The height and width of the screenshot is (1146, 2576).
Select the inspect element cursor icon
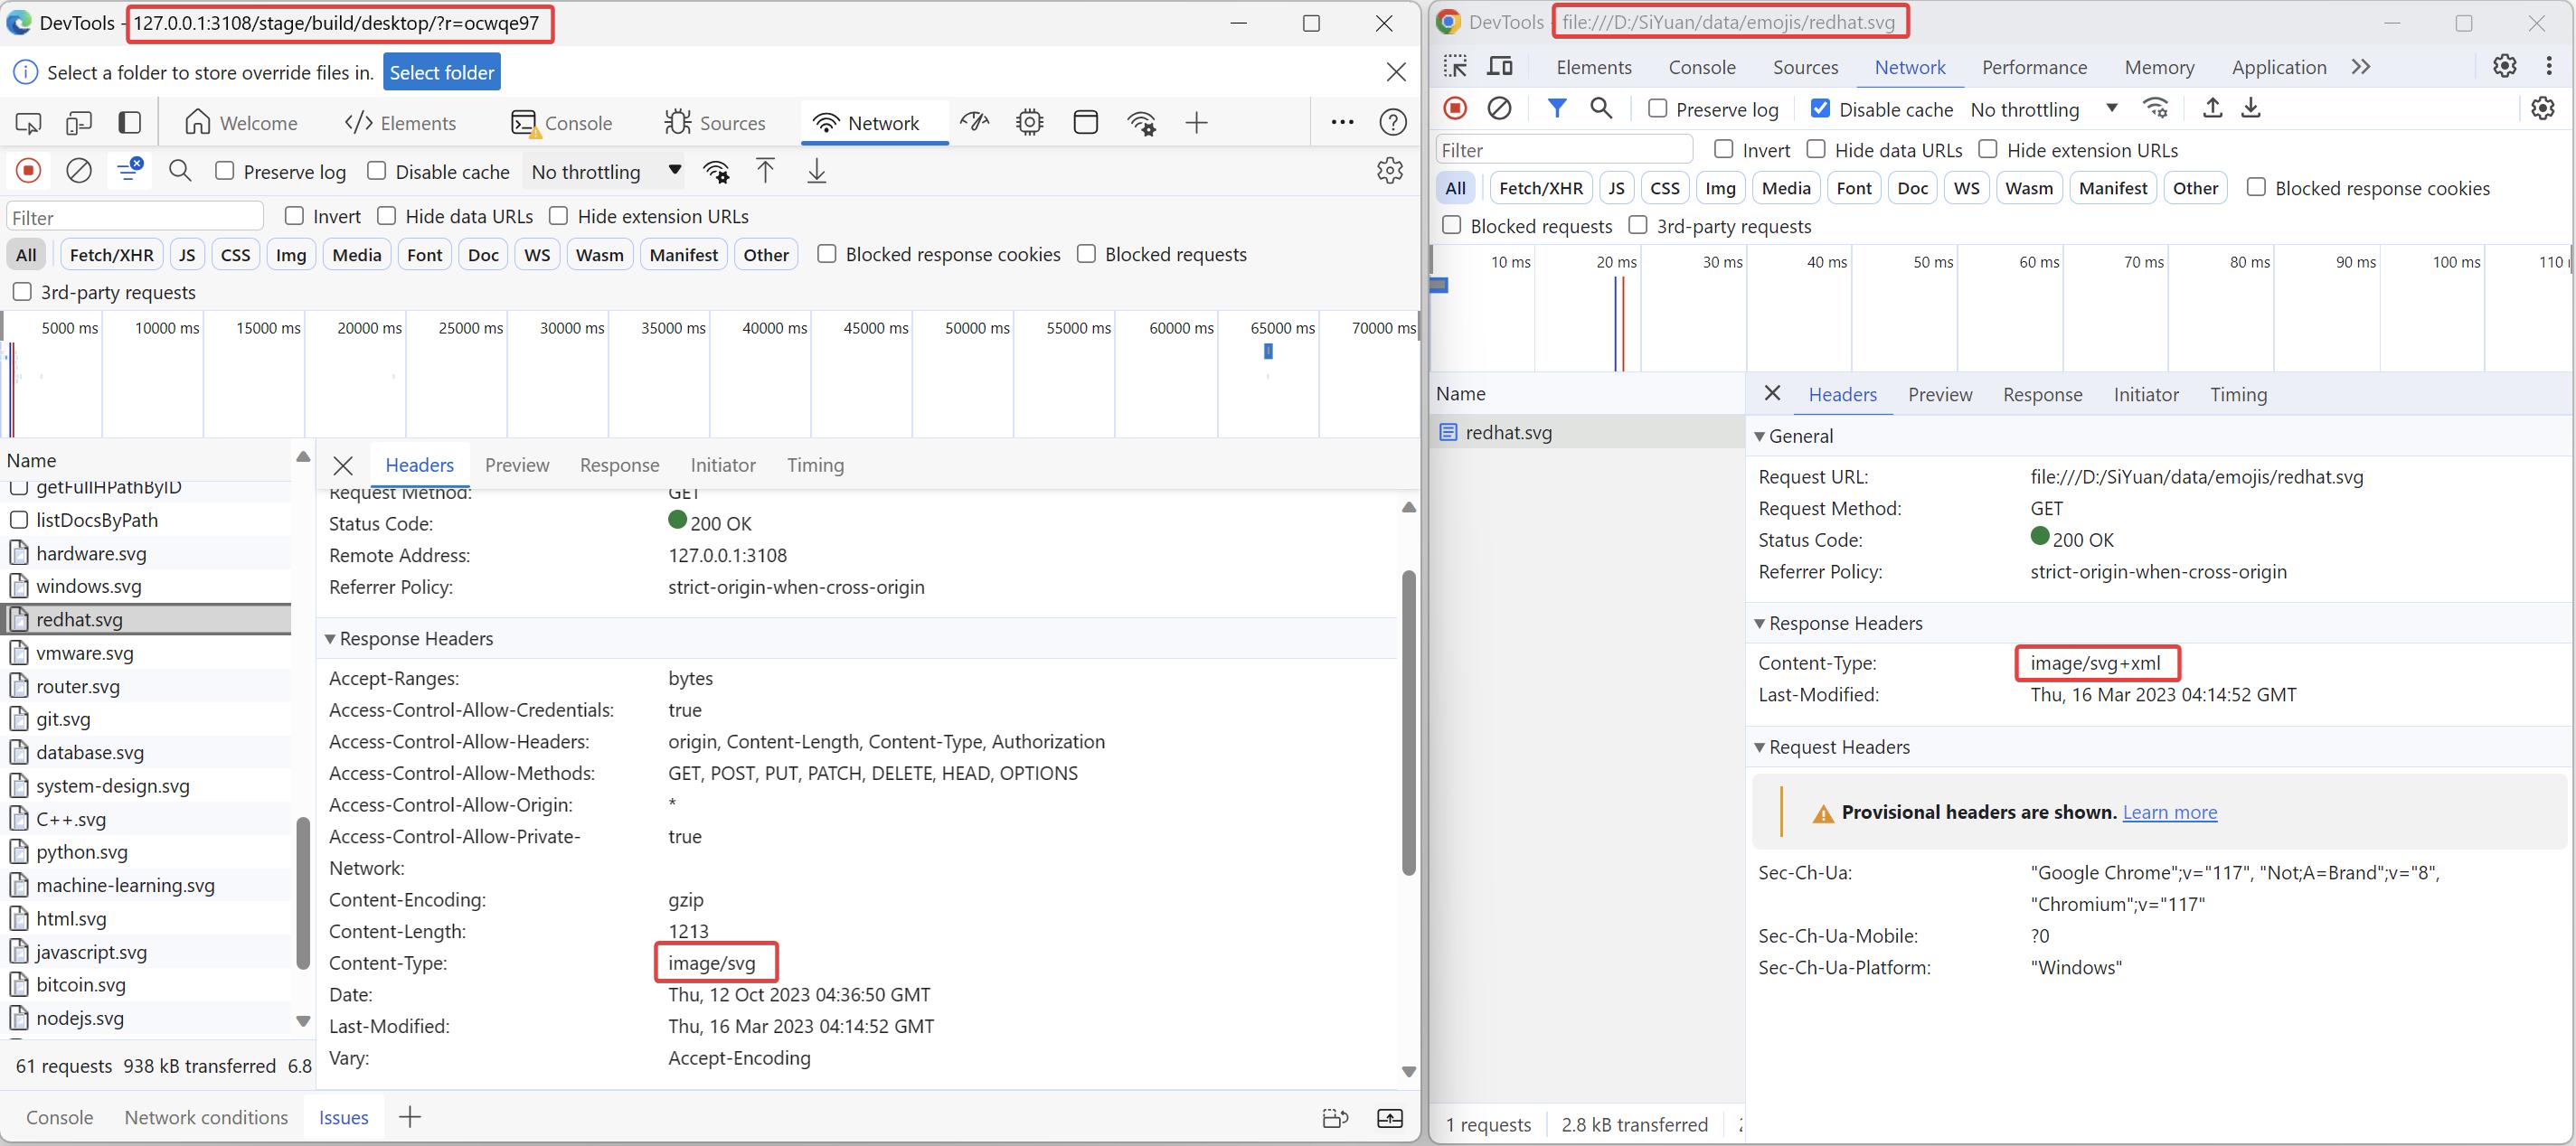pos(1455,66)
